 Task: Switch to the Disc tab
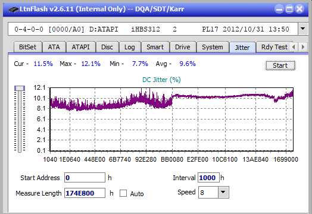pyautogui.click(x=107, y=47)
